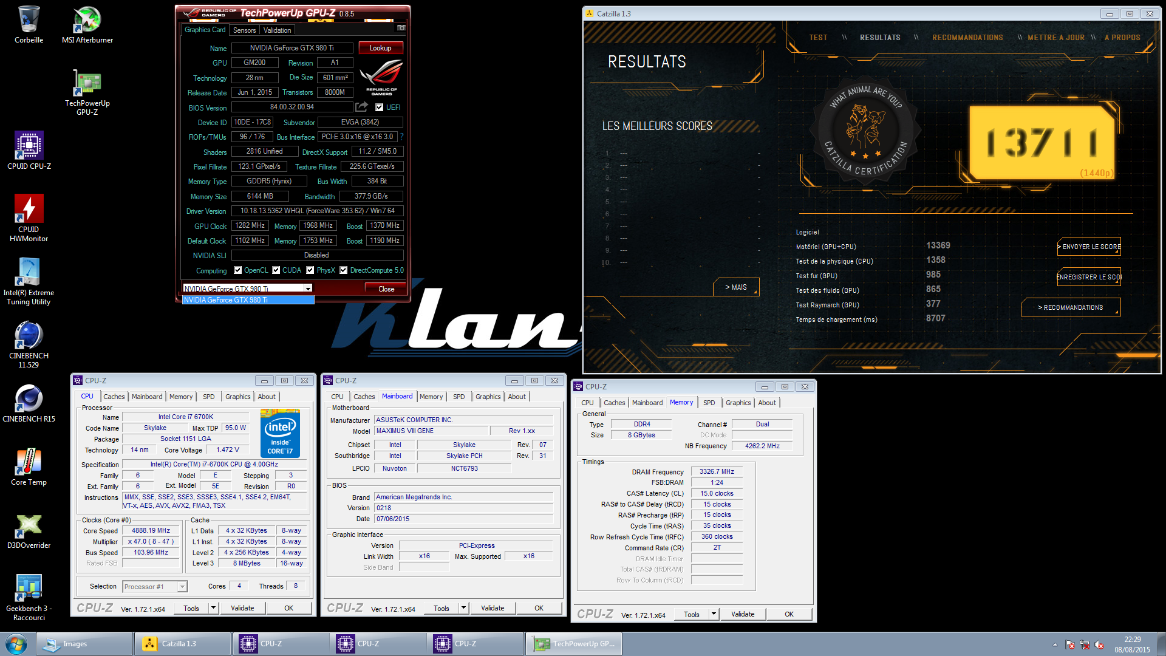This screenshot has height=656, width=1166.
Task: Click the Tools button in Mainboard window
Action: (442, 608)
